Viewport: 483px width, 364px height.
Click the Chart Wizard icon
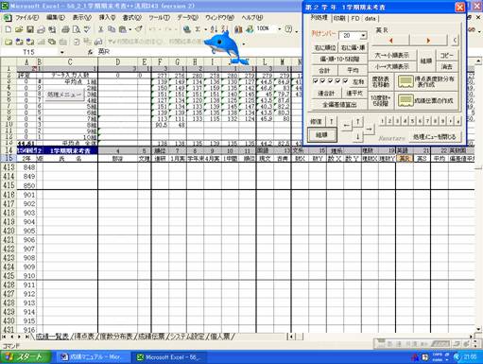(238, 29)
